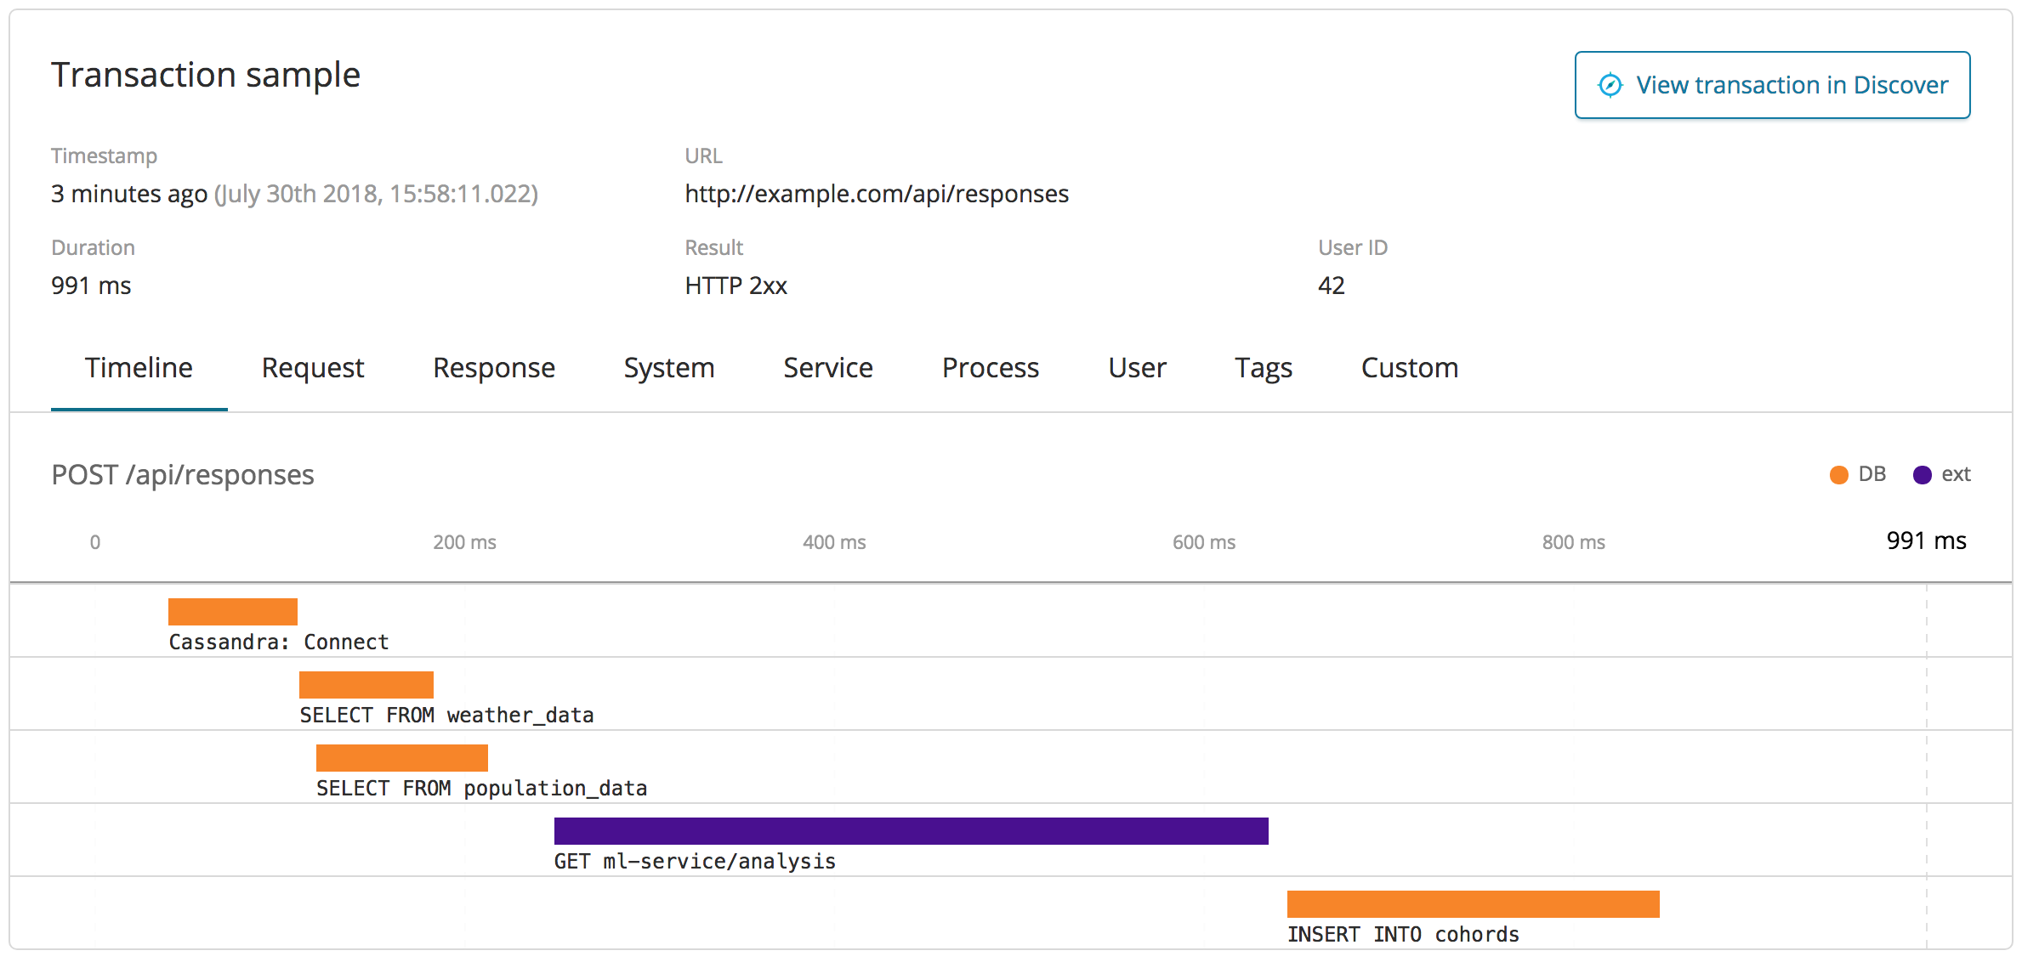
Task: Switch to the User tab
Action: [x=1137, y=367]
